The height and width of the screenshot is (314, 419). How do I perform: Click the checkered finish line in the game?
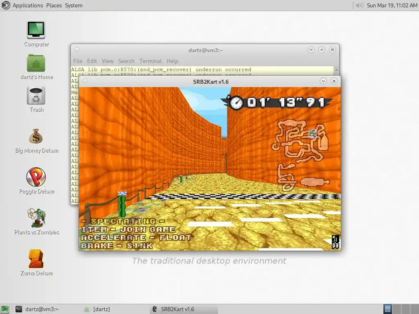243,197
